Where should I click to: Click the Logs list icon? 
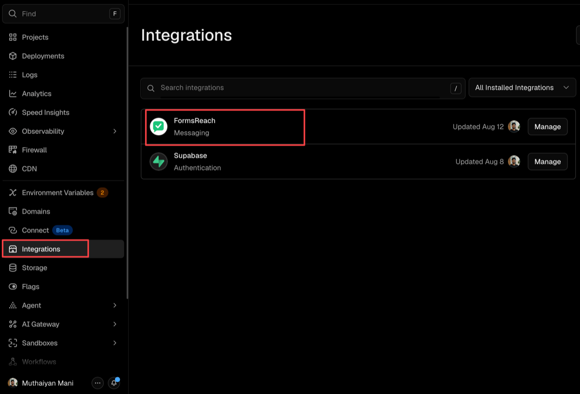click(13, 75)
